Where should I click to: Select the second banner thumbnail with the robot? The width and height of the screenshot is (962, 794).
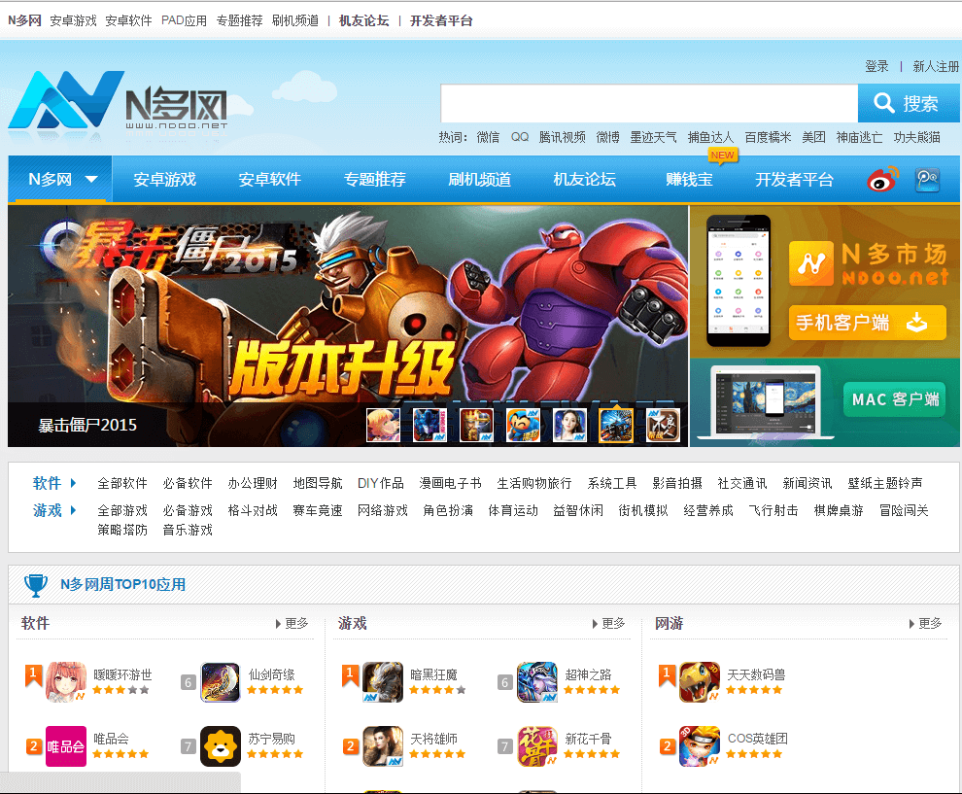[429, 426]
